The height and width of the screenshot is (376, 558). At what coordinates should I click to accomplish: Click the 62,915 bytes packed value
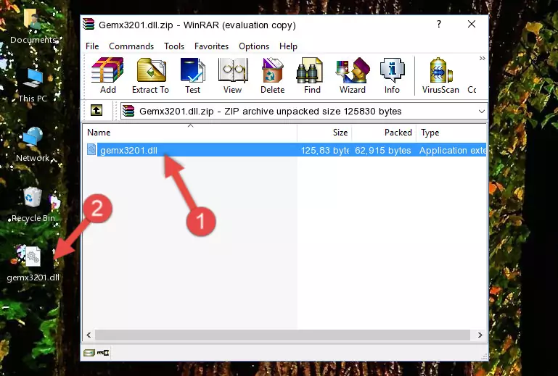click(382, 151)
